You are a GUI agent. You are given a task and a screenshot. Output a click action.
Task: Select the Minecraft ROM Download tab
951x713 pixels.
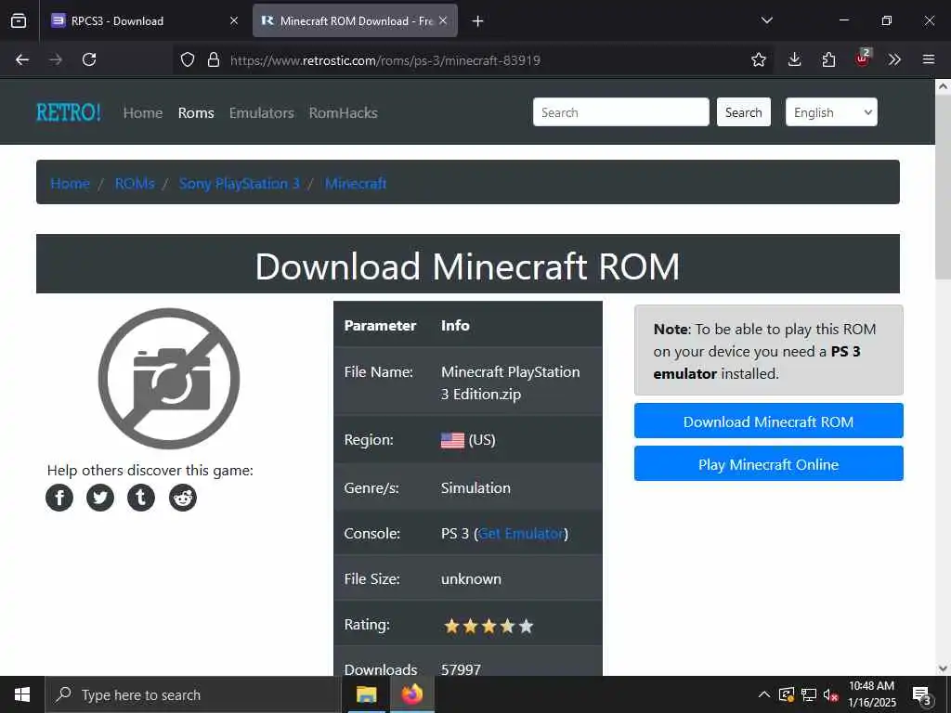click(355, 20)
